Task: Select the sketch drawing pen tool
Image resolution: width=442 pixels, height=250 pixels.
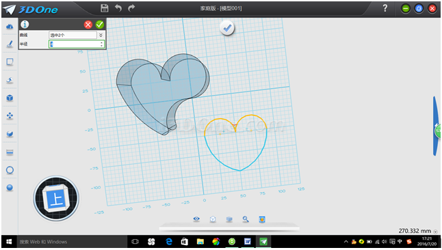Action: [x=10, y=44]
